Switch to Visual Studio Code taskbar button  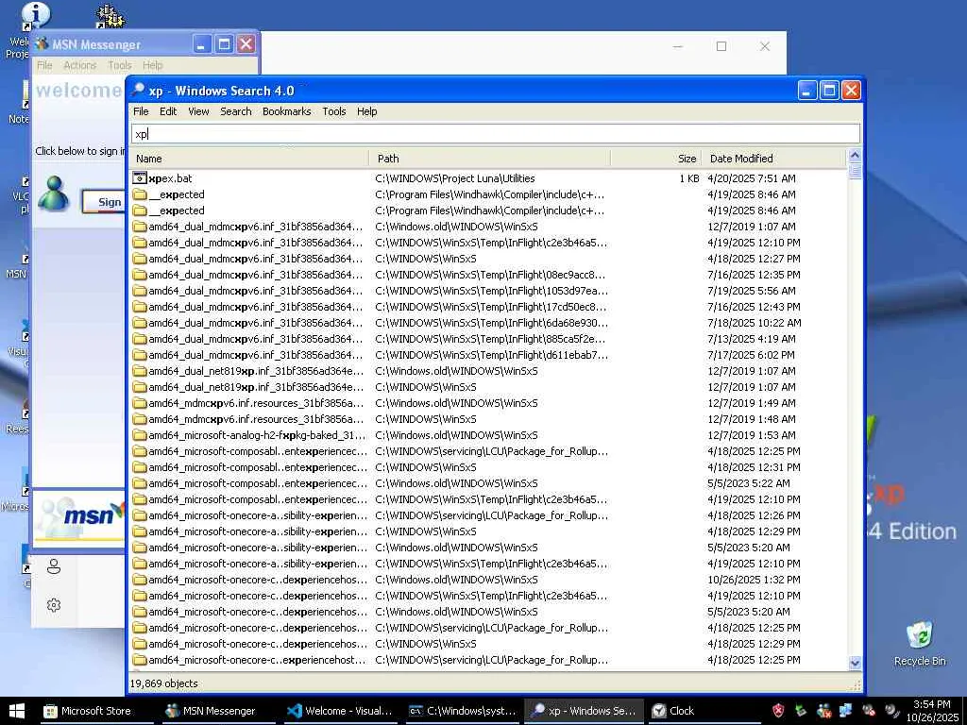coord(340,711)
